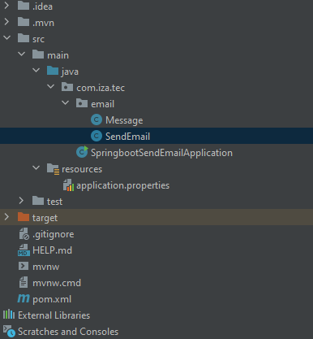Select the email package node
Image resolution: width=313 pixels, height=339 pixels.
(103, 104)
